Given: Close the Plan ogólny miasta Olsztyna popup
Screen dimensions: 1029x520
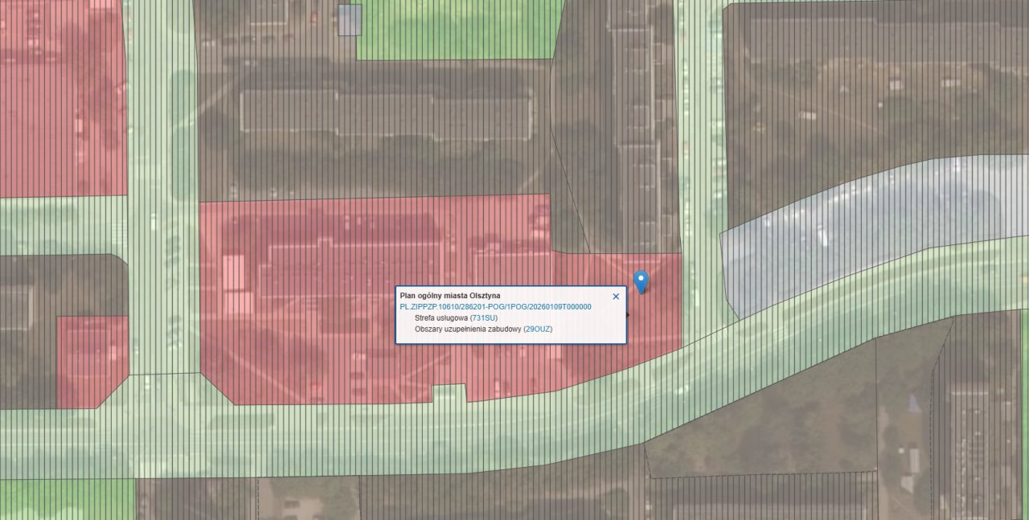Looking at the screenshot, I should click(x=616, y=297).
